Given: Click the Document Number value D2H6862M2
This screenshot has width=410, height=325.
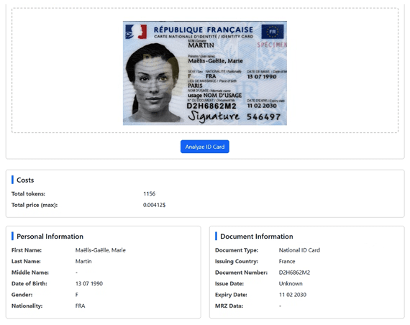Looking at the screenshot, I should click(x=294, y=273).
